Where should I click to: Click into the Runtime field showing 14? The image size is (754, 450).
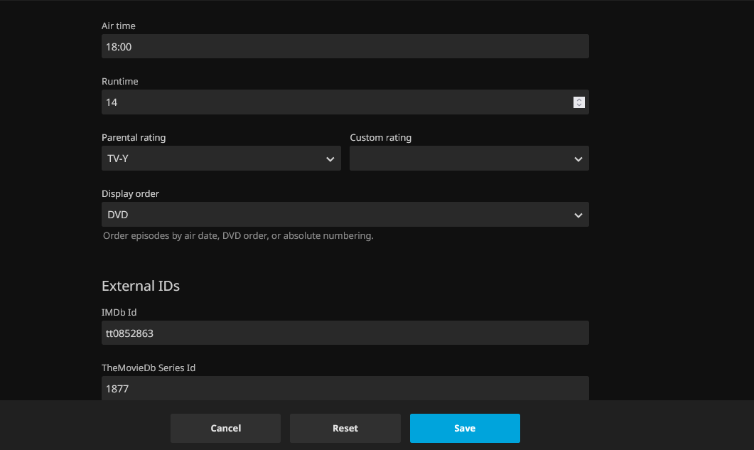(334, 102)
